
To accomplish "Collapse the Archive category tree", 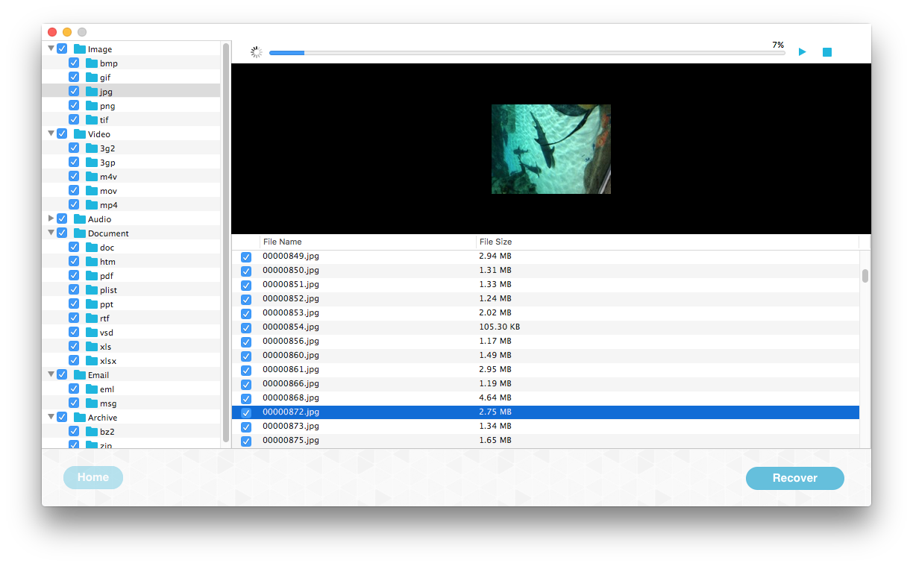I will point(51,418).
